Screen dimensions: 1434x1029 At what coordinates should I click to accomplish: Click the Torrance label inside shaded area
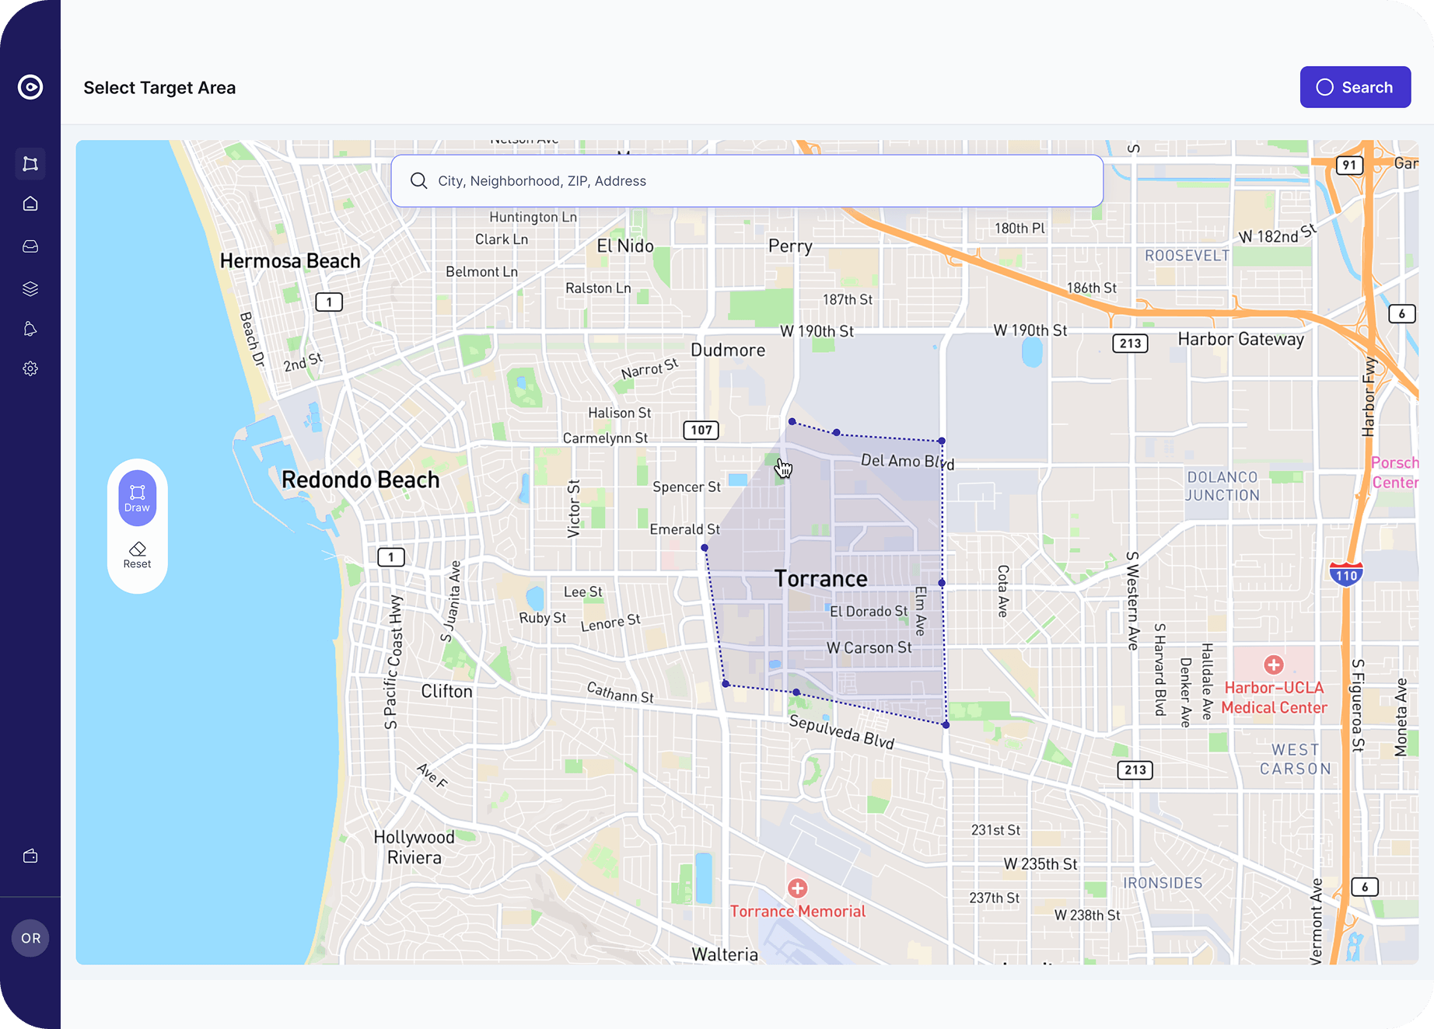point(820,579)
